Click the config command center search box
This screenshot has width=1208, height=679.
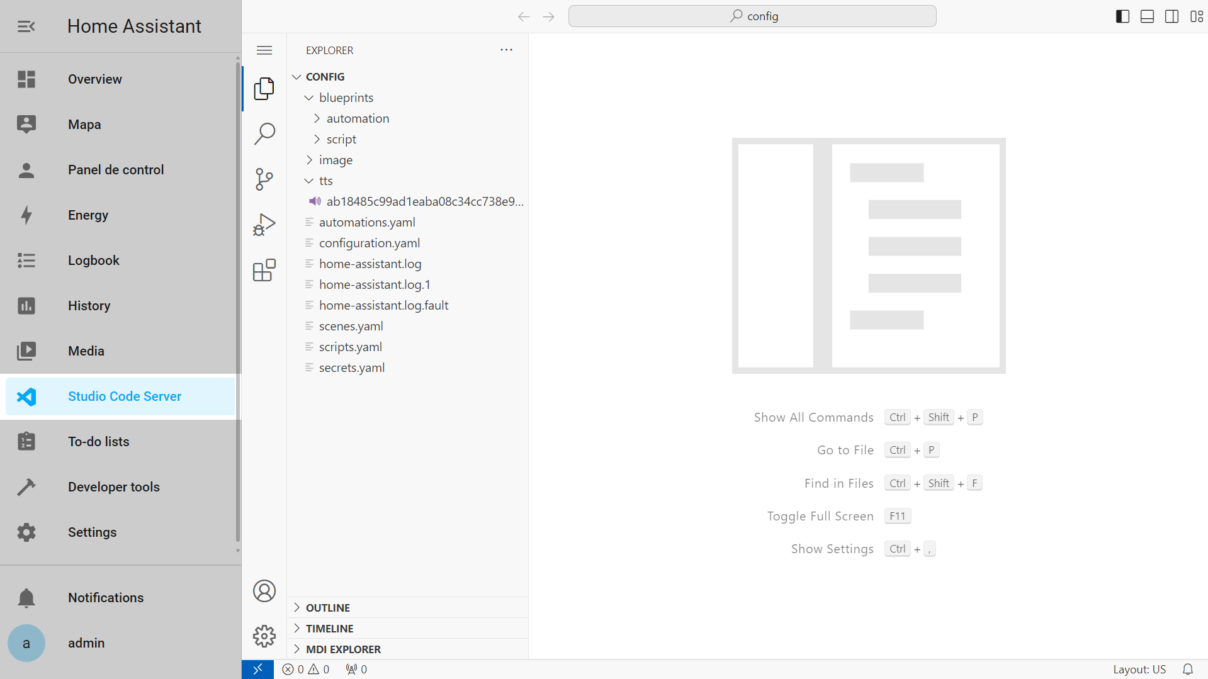click(752, 16)
